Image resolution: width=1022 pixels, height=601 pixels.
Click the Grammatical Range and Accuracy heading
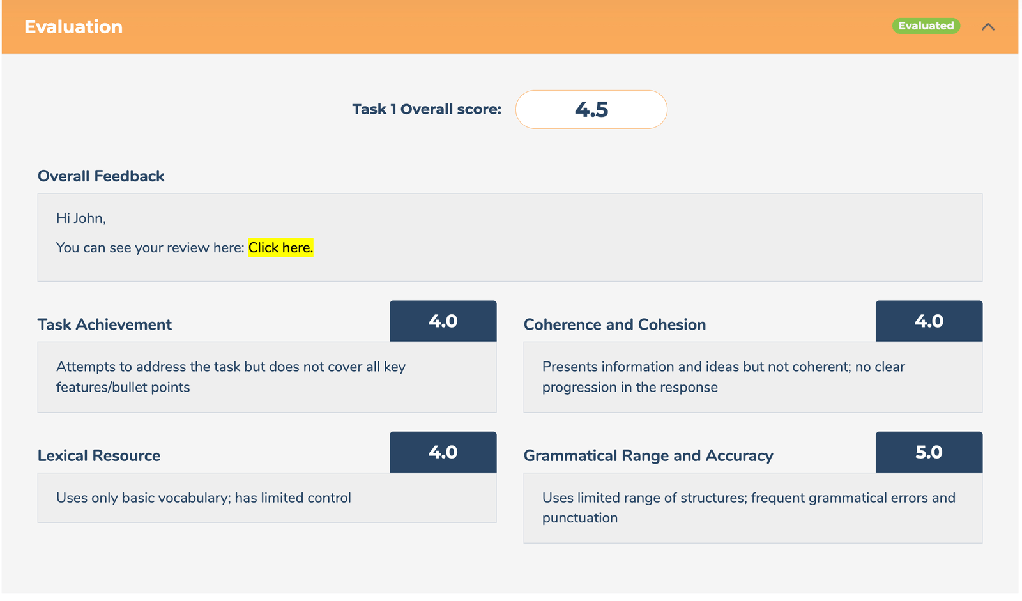(x=648, y=455)
